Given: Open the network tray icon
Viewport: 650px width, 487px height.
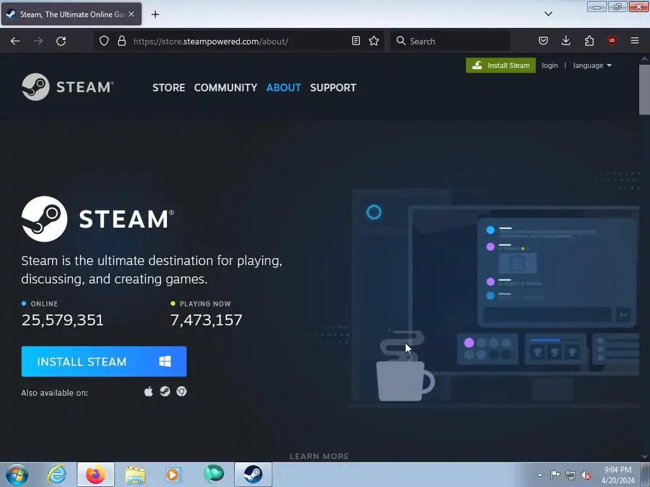Looking at the screenshot, I should tap(571, 475).
